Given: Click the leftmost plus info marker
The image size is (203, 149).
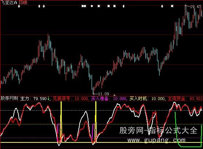Looking at the screenshot, I should pyautogui.click(x=19, y=6).
